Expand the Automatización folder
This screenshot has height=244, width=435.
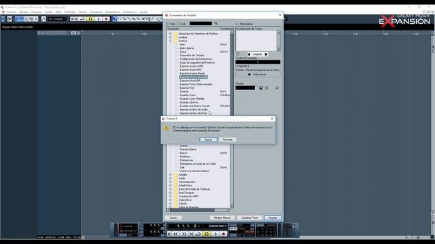170,182
